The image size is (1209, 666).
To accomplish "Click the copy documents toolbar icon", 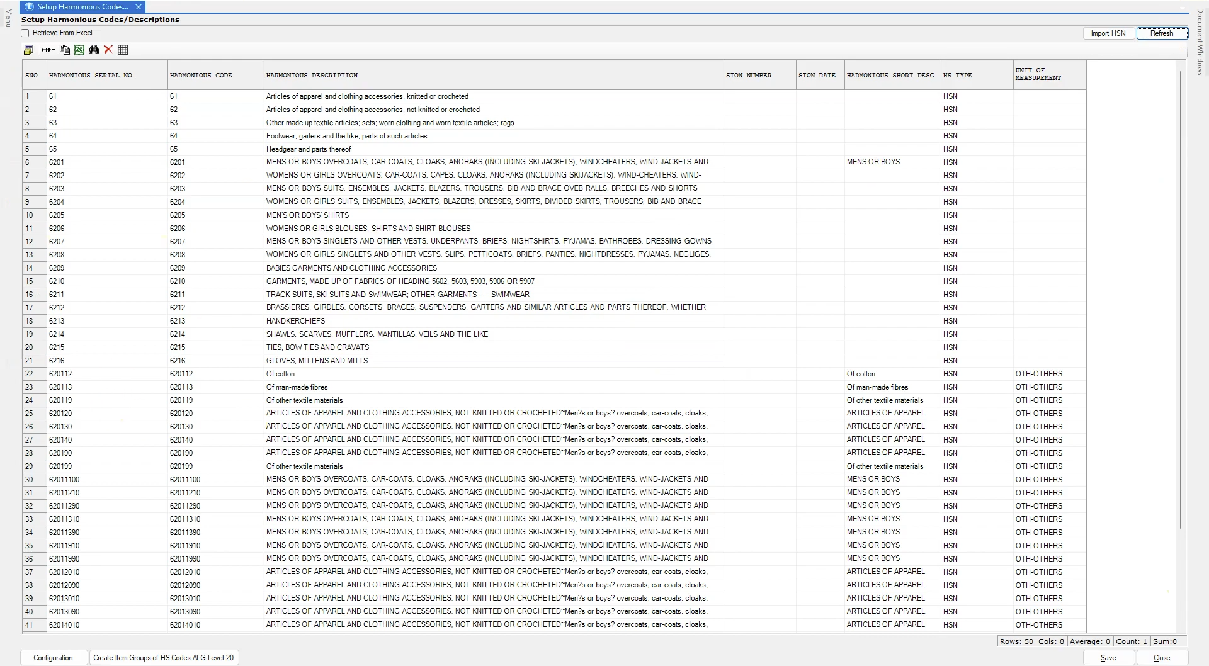I will click(64, 50).
